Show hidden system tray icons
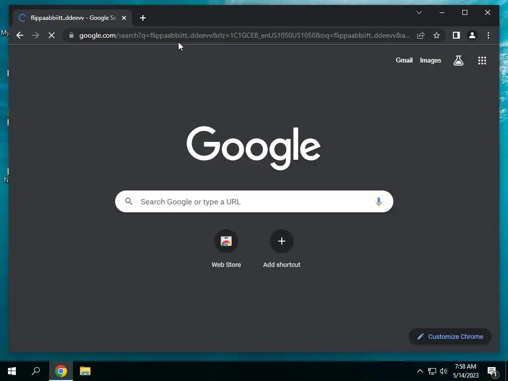Viewport: 508px width, 381px height. [420, 371]
